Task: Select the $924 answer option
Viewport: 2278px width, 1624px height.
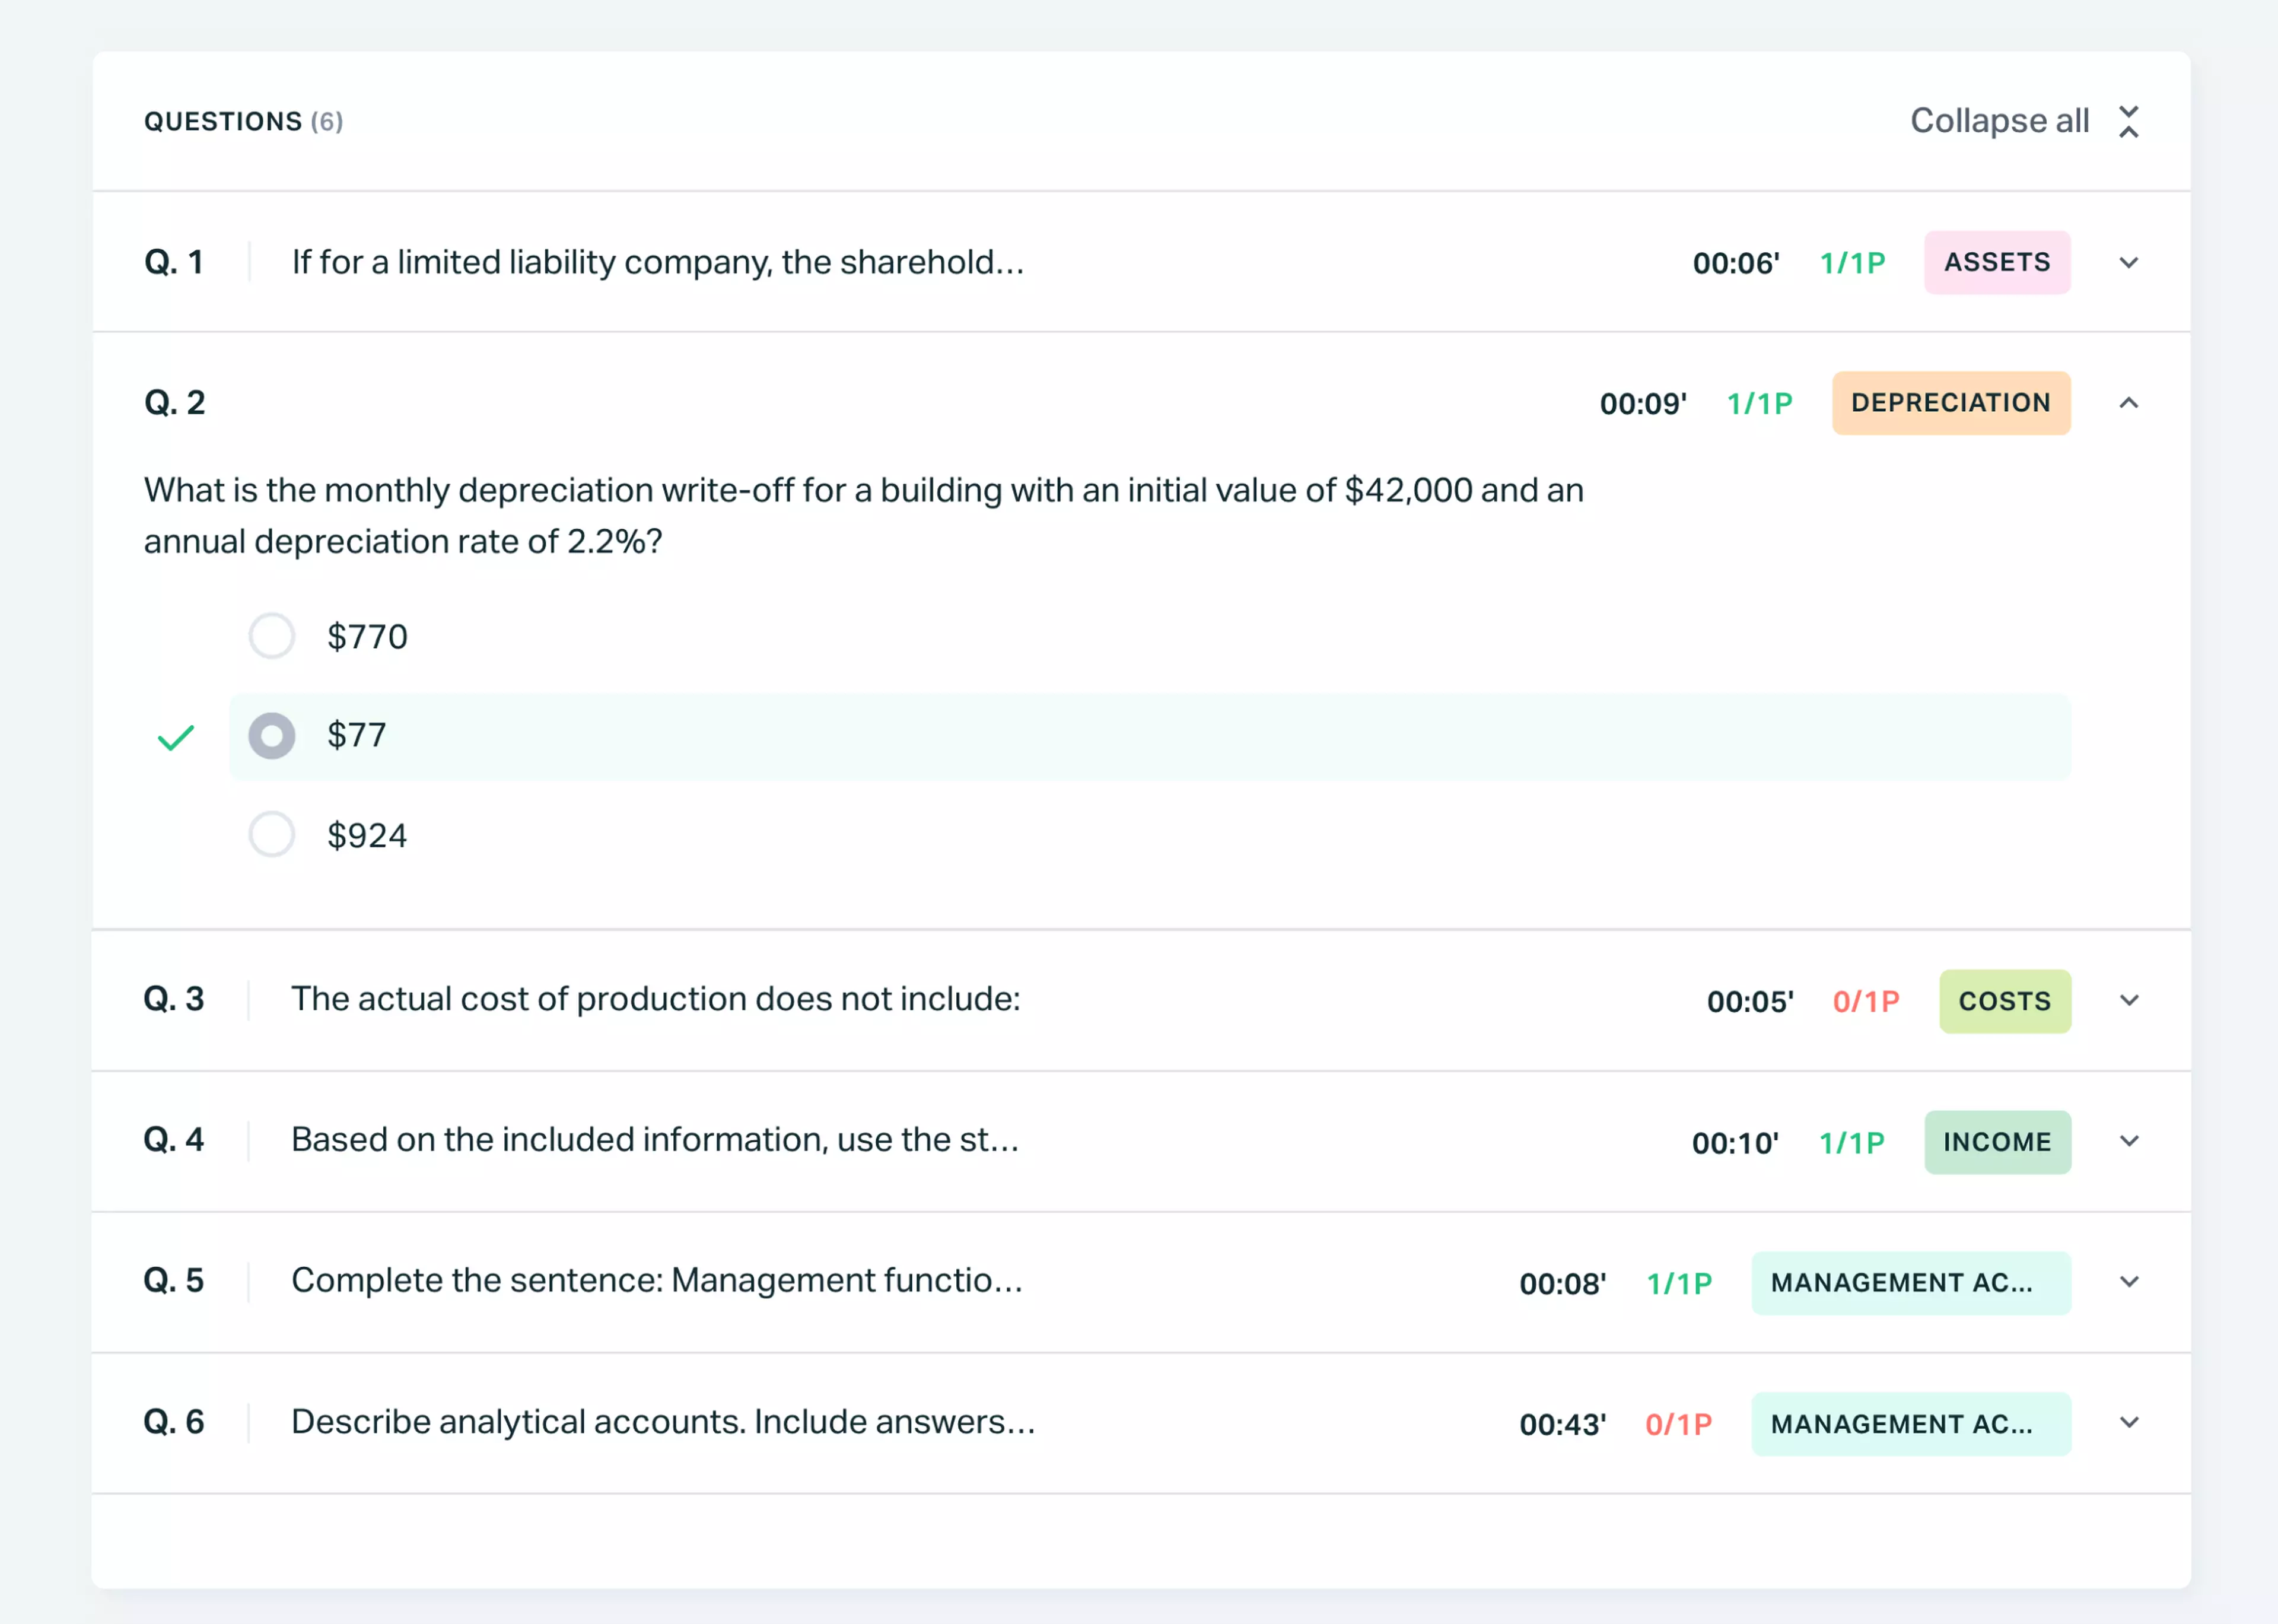Action: point(271,835)
